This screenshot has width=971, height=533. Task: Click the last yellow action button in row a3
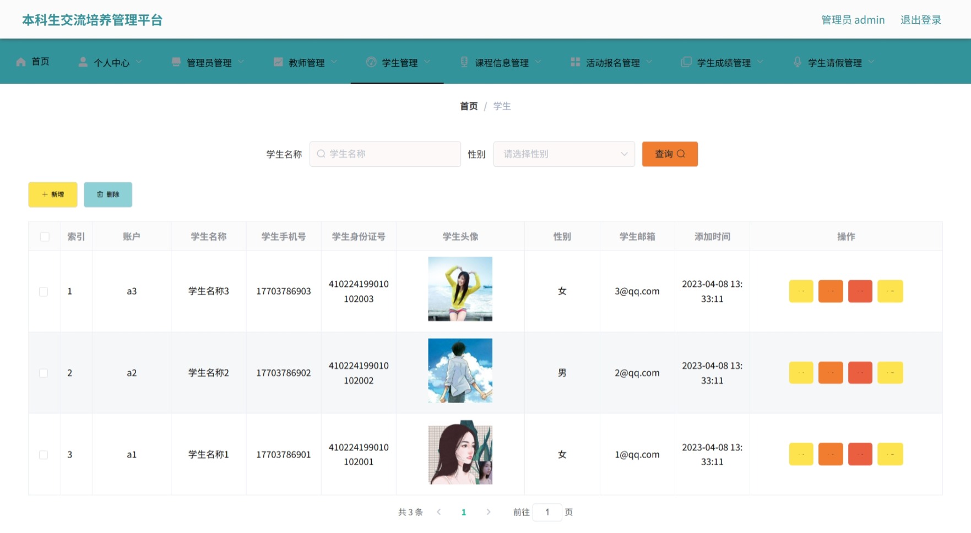pyautogui.click(x=890, y=291)
